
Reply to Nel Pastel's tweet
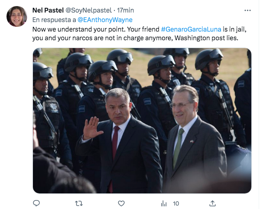pyautogui.click(x=36, y=203)
